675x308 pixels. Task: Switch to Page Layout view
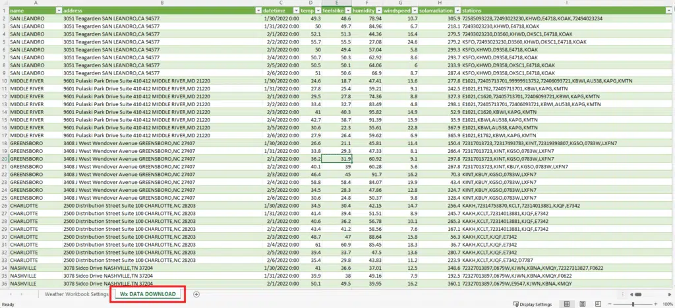[582, 304]
